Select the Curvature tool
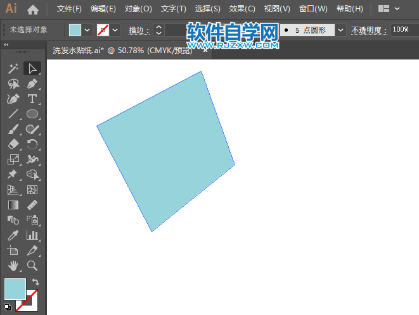This screenshot has height=315, width=419. [x=13, y=99]
